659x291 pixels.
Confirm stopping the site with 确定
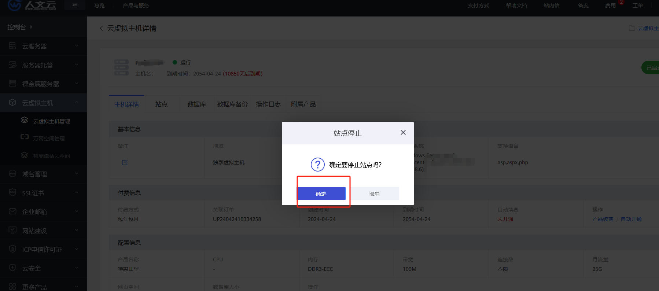coord(321,194)
